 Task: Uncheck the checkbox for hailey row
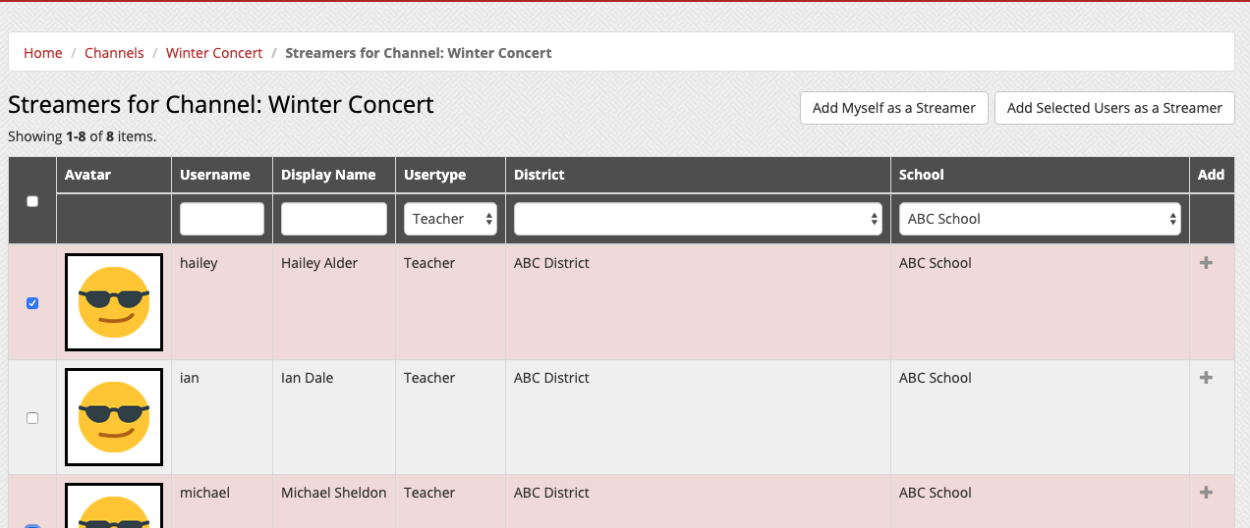32,303
